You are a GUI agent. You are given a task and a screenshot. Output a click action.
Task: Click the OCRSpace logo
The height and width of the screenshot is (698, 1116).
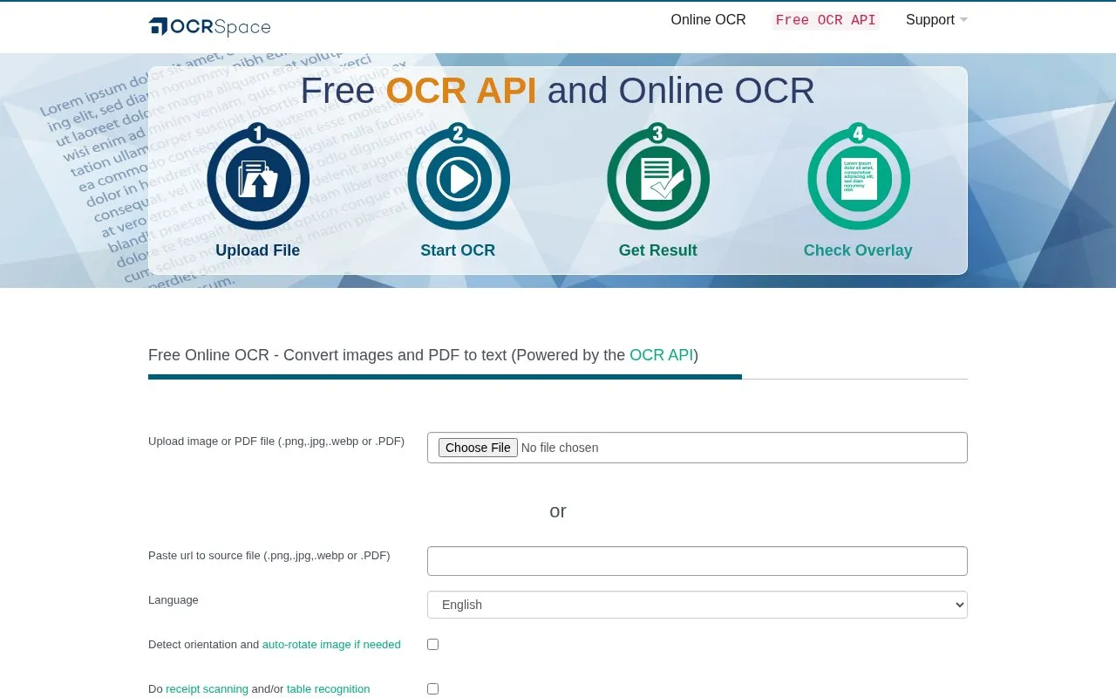[209, 27]
